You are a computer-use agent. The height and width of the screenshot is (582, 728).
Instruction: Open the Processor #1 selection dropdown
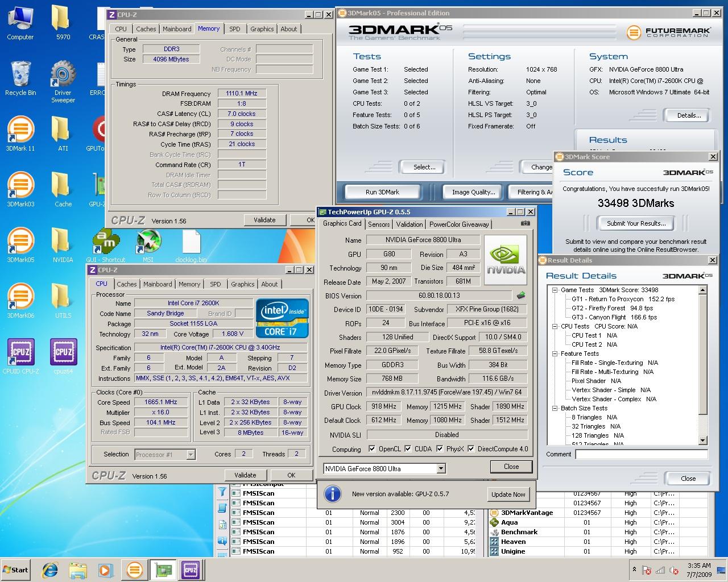tap(191, 454)
